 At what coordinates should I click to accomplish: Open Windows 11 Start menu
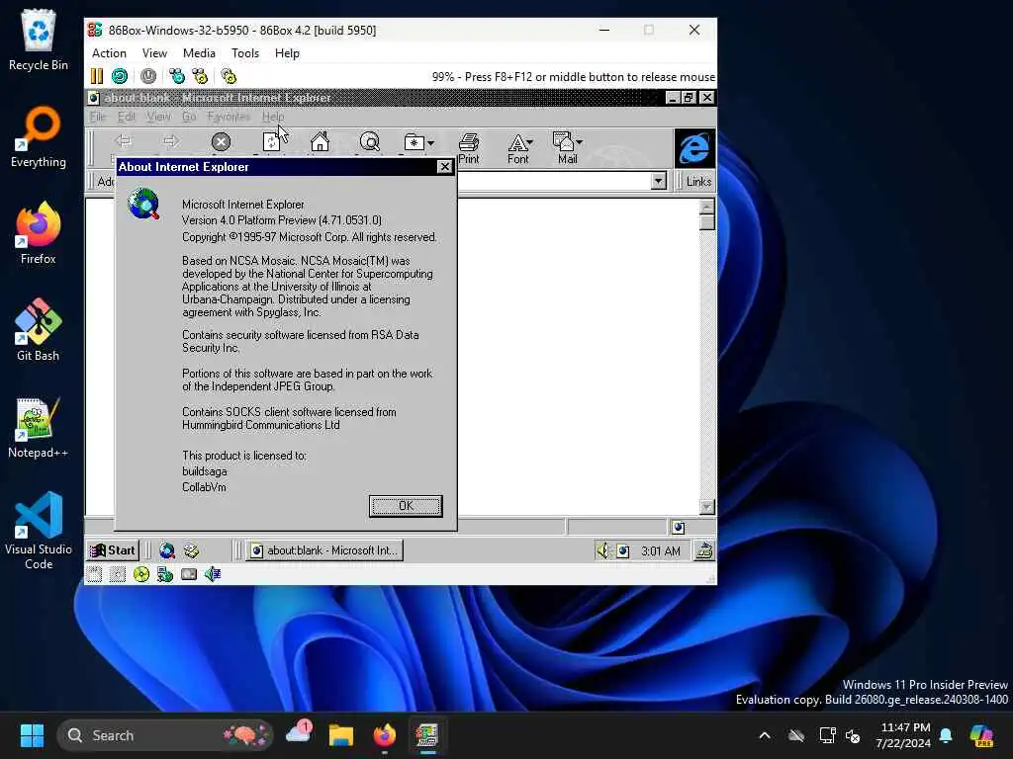pyautogui.click(x=32, y=735)
